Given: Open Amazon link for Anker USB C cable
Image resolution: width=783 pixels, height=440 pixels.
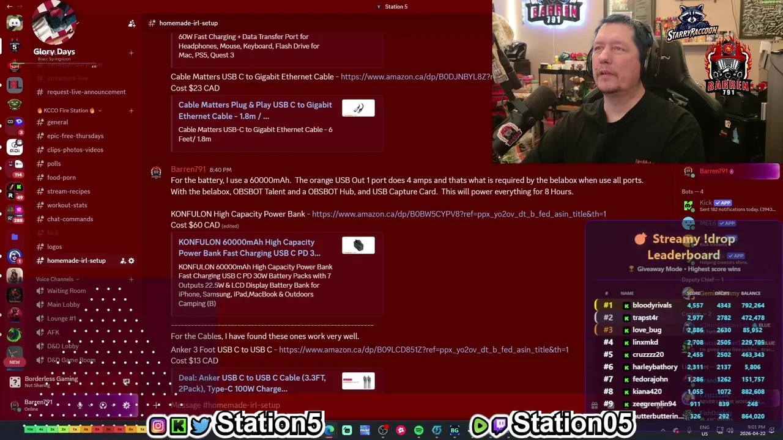Looking at the screenshot, I should pos(423,350).
